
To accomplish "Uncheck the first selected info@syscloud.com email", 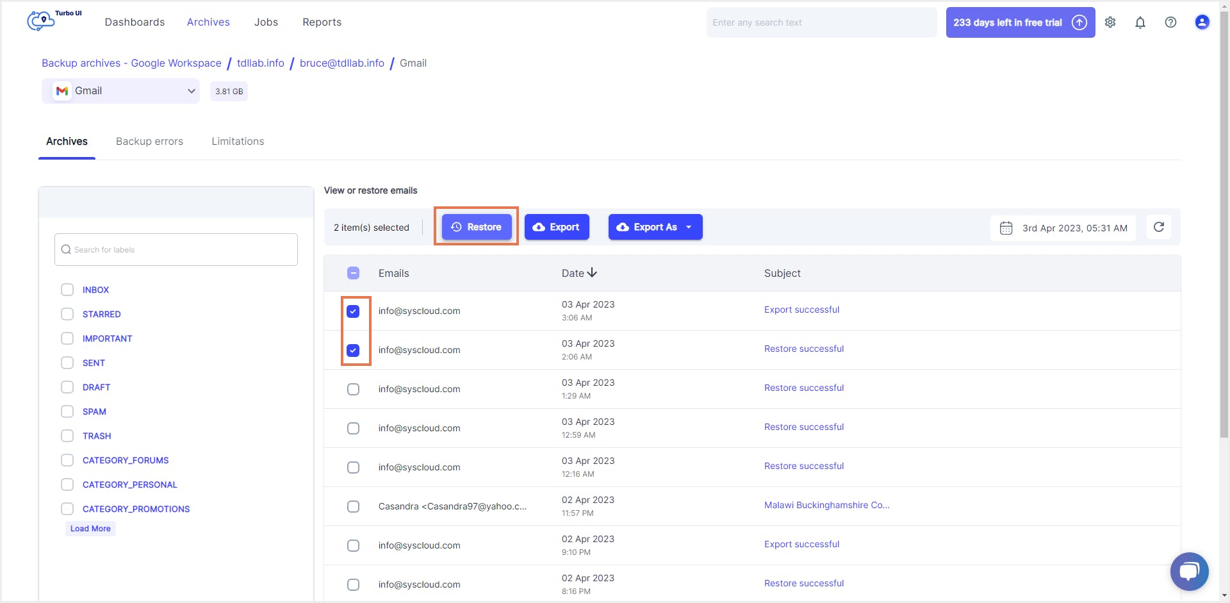I will click(x=353, y=311).
